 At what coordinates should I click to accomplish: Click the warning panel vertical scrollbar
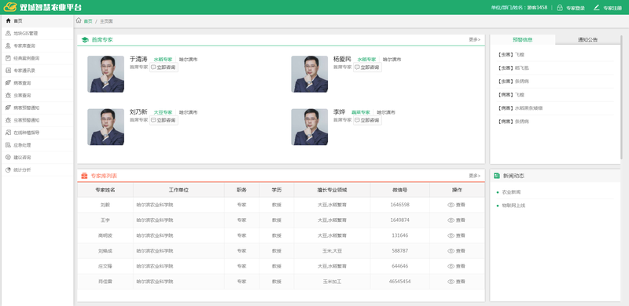[621, 97]
